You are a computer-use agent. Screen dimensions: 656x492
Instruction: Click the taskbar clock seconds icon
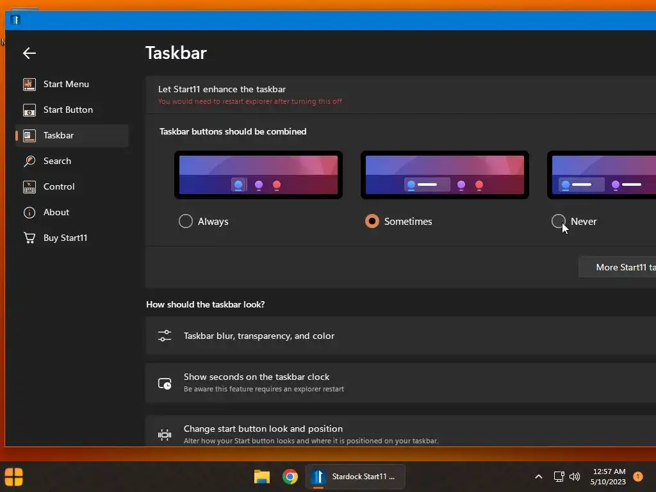[x=165, y=383]
